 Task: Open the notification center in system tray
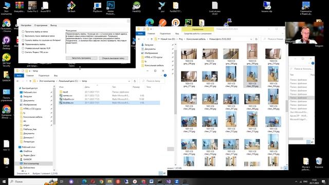(324, 181)
